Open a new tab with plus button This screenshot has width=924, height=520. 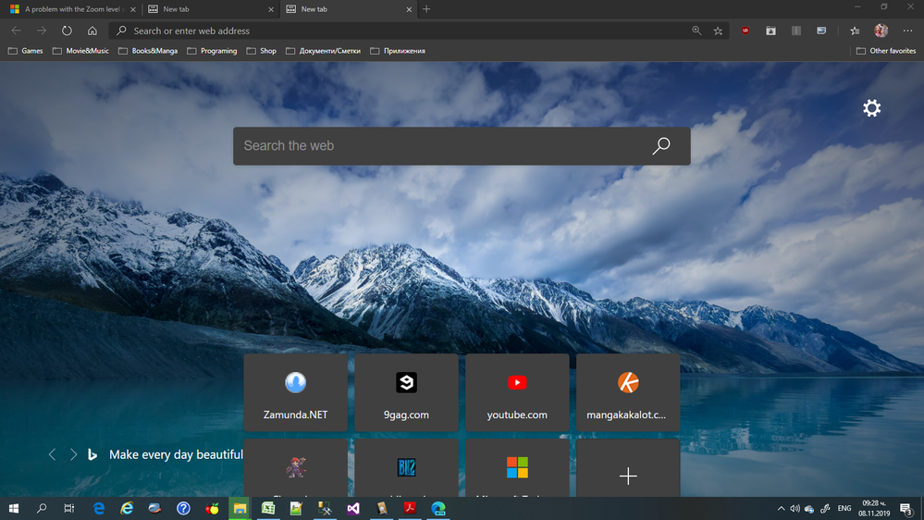tap(426, 9)
